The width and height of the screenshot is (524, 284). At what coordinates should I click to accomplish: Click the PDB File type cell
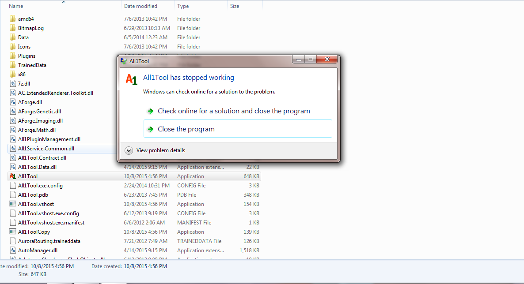point(186,195)
